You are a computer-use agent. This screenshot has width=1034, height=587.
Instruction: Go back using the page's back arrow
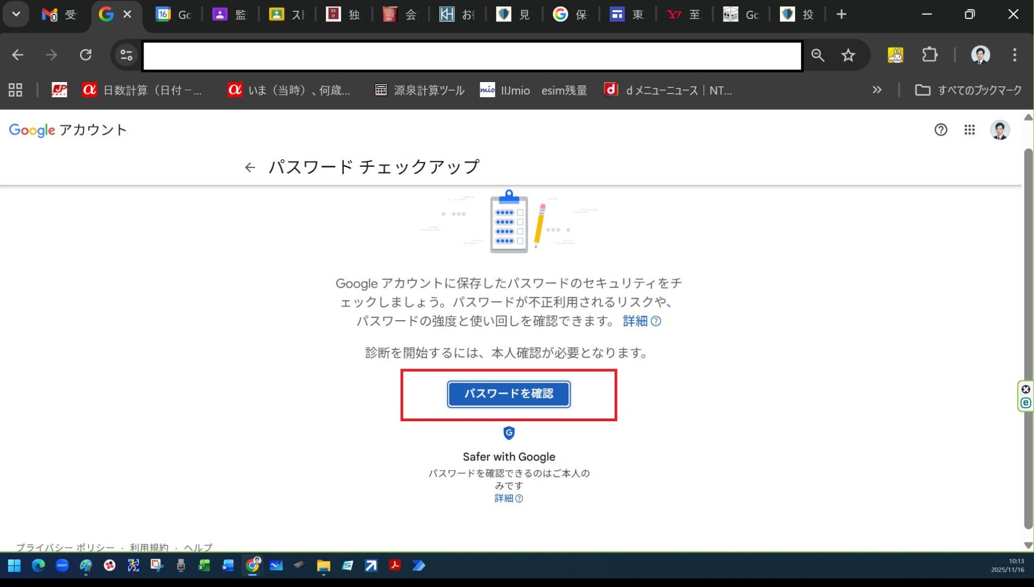click(250, 167)
